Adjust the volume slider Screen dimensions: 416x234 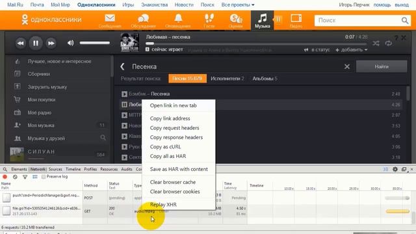[x=95, y=43]
